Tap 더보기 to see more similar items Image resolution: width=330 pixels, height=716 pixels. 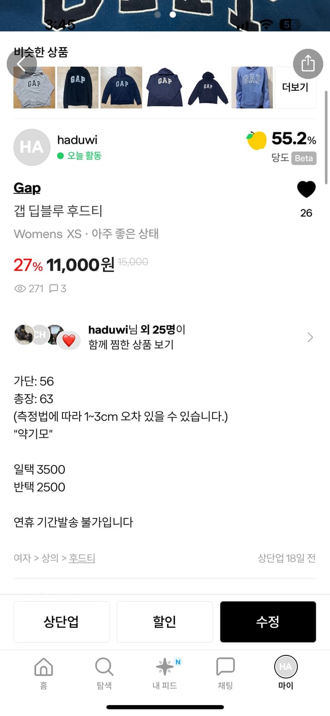tap(295, 87)
